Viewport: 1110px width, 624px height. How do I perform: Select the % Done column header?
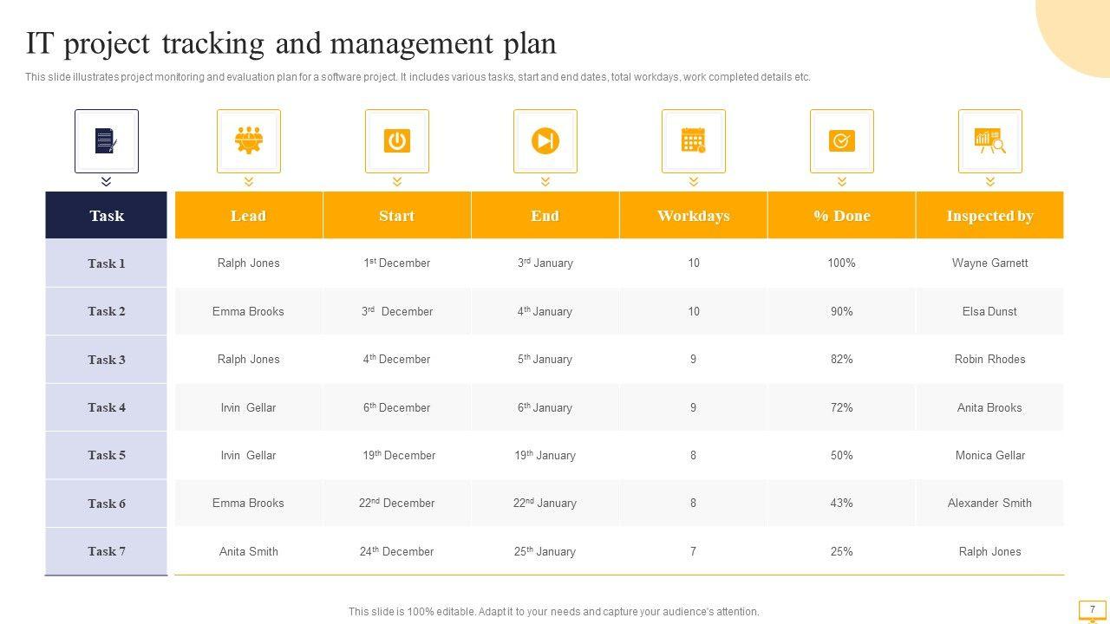(x=842, y=216)
